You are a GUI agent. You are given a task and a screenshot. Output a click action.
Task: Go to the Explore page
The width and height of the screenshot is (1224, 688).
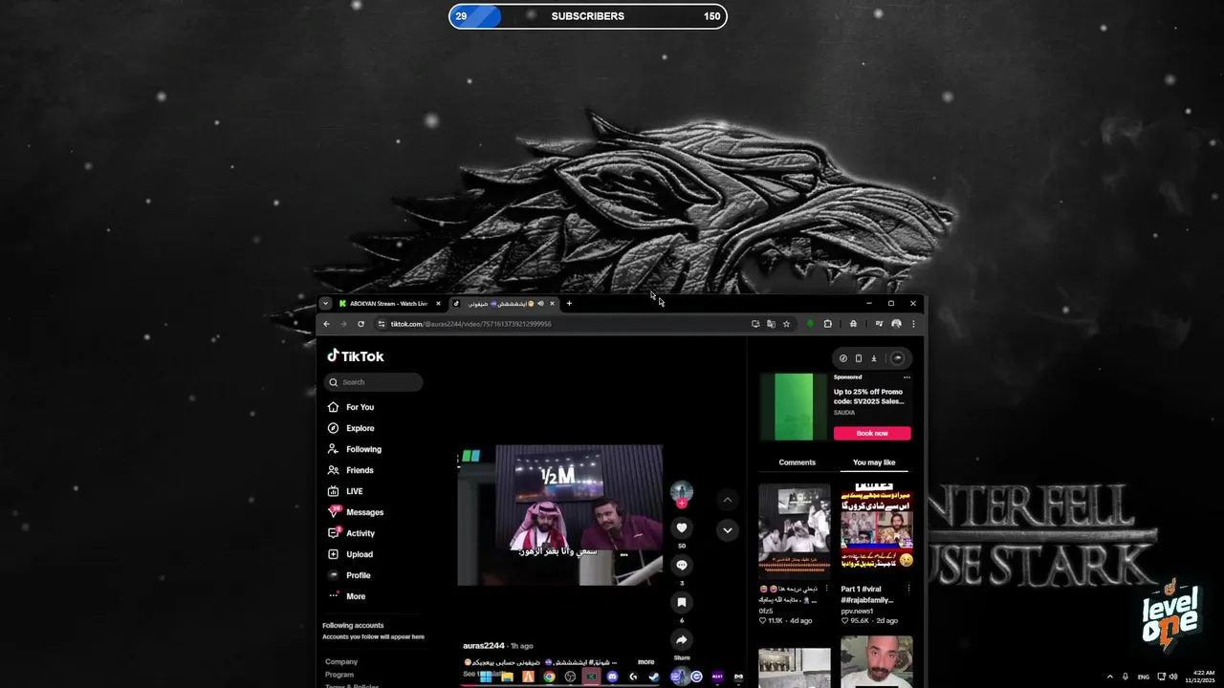(x=352, y=428)
